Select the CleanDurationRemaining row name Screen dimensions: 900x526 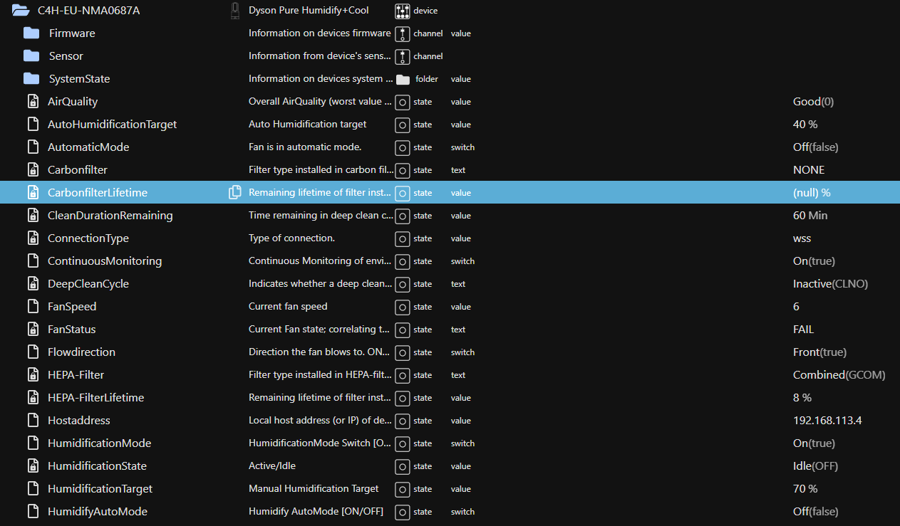point(110,216)
